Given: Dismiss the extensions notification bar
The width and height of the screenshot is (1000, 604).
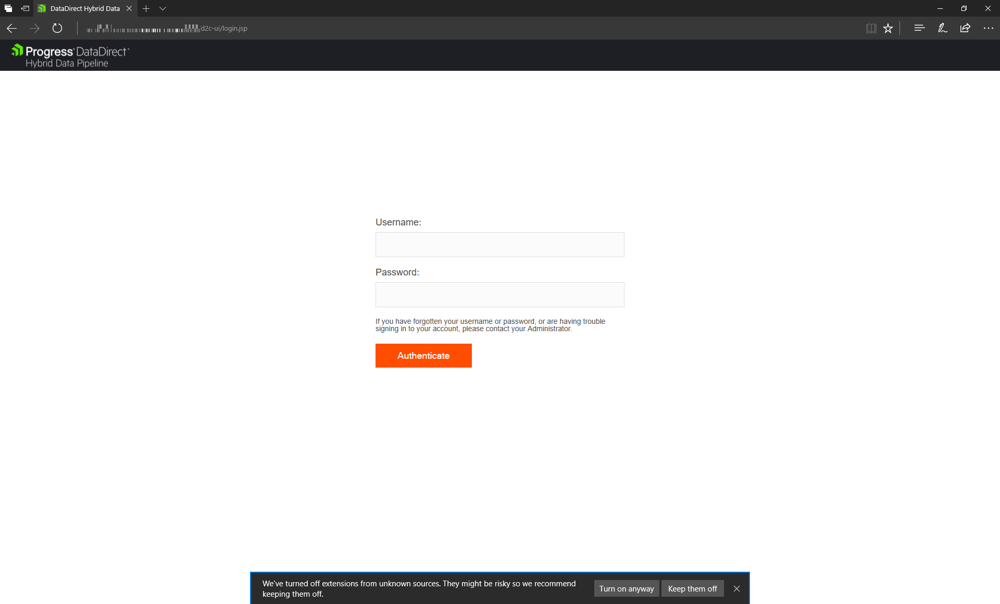Looking at the screenshot, I should [x=736, y=589].
